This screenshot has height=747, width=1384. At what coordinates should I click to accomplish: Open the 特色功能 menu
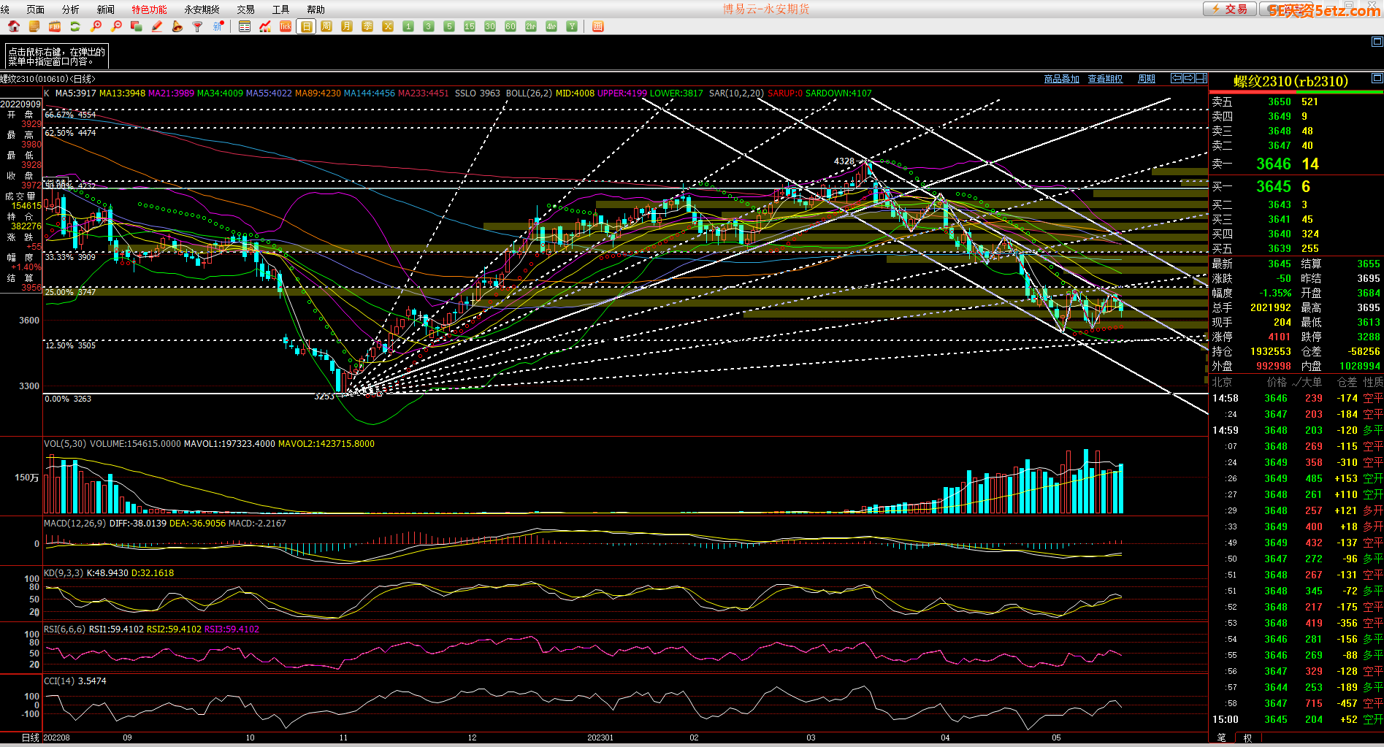pyautogui.click(x=149, y=9)
